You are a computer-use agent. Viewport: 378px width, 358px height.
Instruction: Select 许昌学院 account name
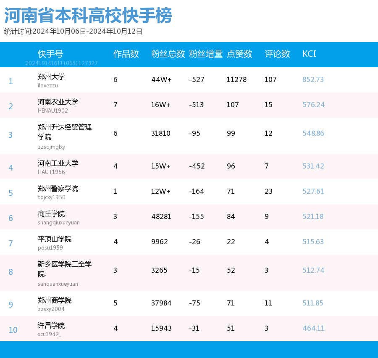pos(51,325)
